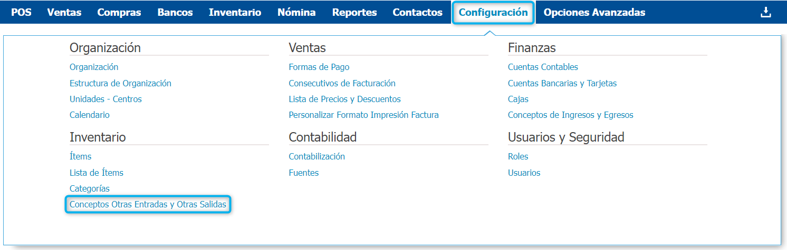Select Formas de Pago link

(319, 67)
